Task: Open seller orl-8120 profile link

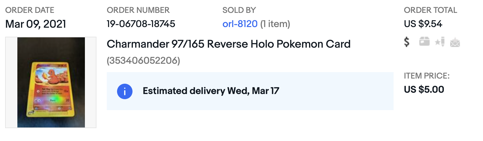Action: [240, 24]
